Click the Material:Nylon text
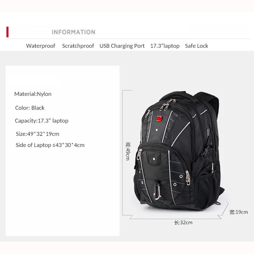254x254 pixels. (33, 94)
